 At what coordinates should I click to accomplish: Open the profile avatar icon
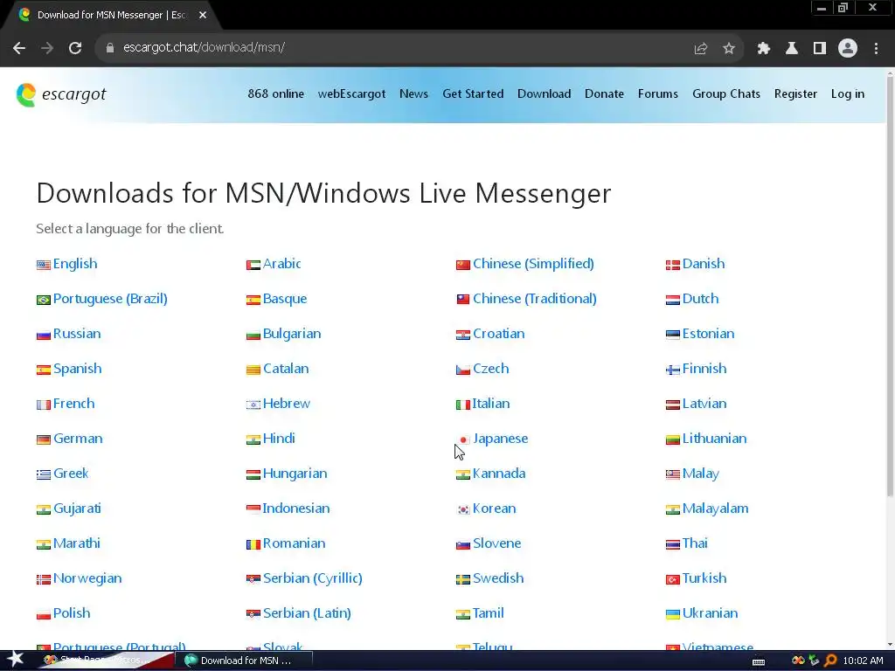848,49
